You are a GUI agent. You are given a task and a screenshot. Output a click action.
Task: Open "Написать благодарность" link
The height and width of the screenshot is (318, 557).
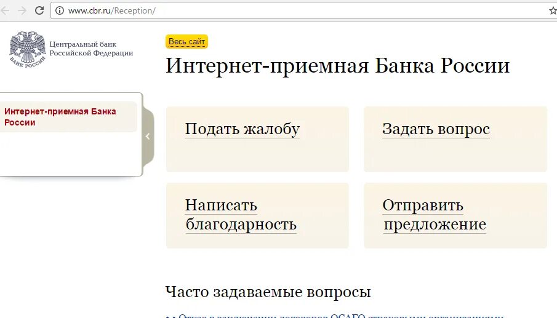(241, 215)
